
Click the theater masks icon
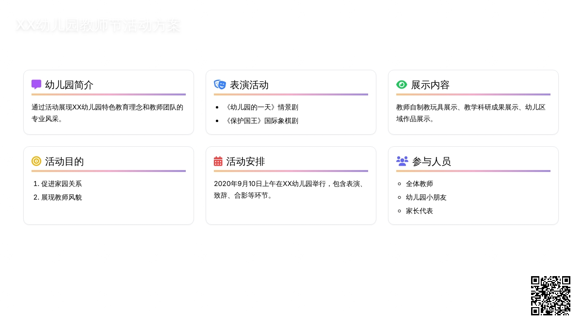(x=220, y=85)
